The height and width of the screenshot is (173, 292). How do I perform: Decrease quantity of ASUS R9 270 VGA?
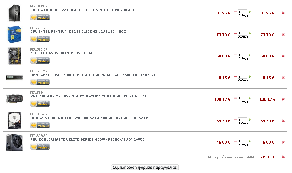[236, 98]
